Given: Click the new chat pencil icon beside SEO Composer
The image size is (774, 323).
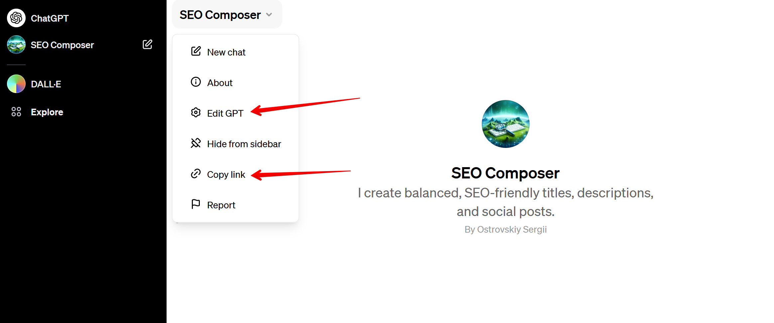Looking at the screenshot, I should point(147,45).
